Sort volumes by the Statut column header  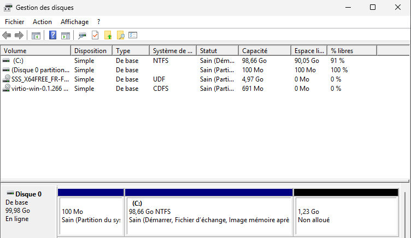[218, 51]
